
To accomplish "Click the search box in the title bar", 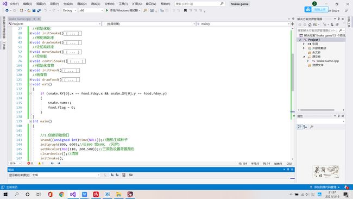I will [199, 4].
